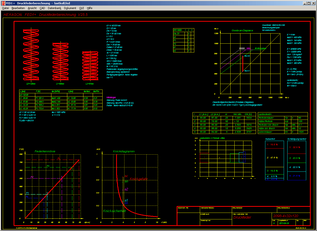
Task: Click the Druckfeder title in drawing block
Action: [x=242, y=217]
